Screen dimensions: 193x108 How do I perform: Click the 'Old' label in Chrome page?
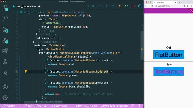point(169,48)
